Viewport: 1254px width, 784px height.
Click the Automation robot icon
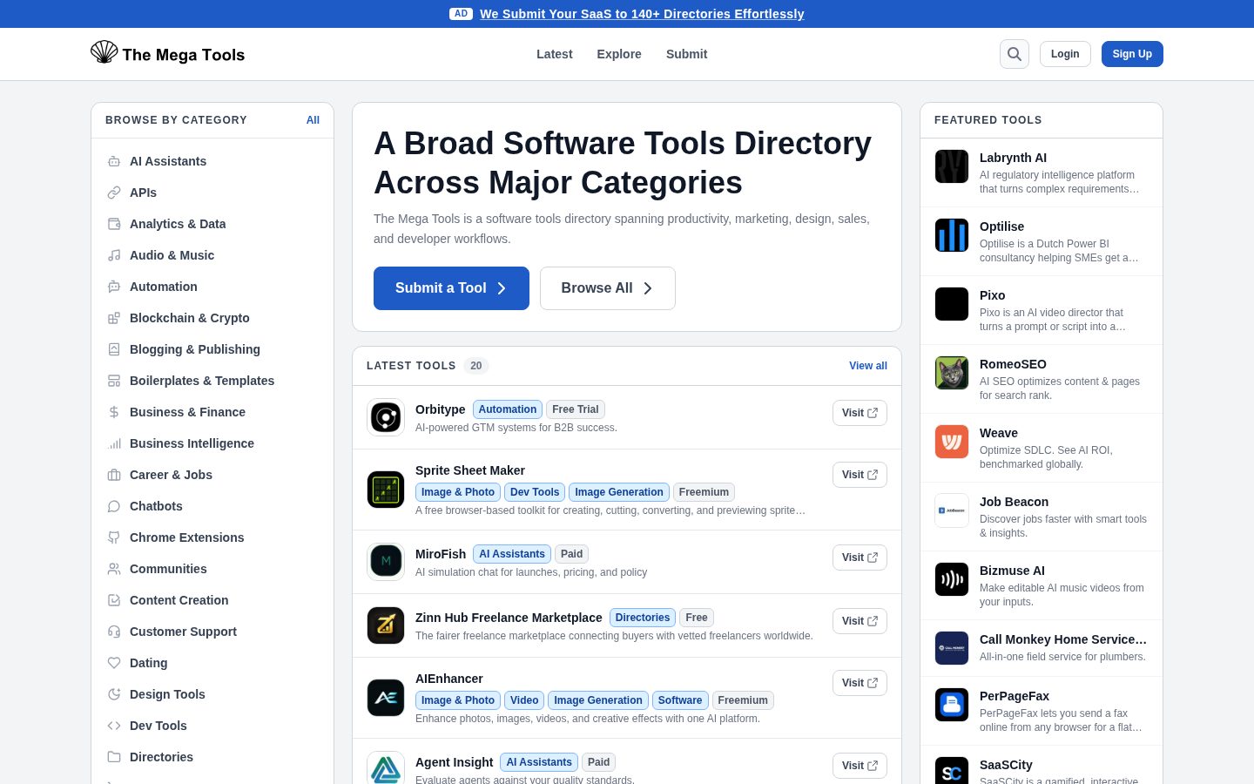tap(114, 287)
